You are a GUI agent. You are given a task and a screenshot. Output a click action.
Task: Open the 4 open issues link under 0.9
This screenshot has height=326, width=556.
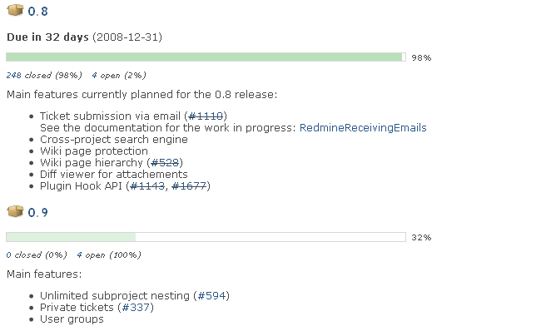pyautogui.click(x=79, y=254)
